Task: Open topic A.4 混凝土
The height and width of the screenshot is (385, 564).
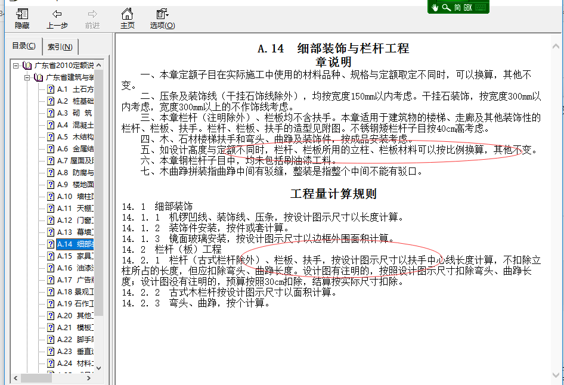Action: (x=75, y=125)
